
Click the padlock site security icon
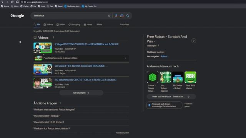coord(25,2)
